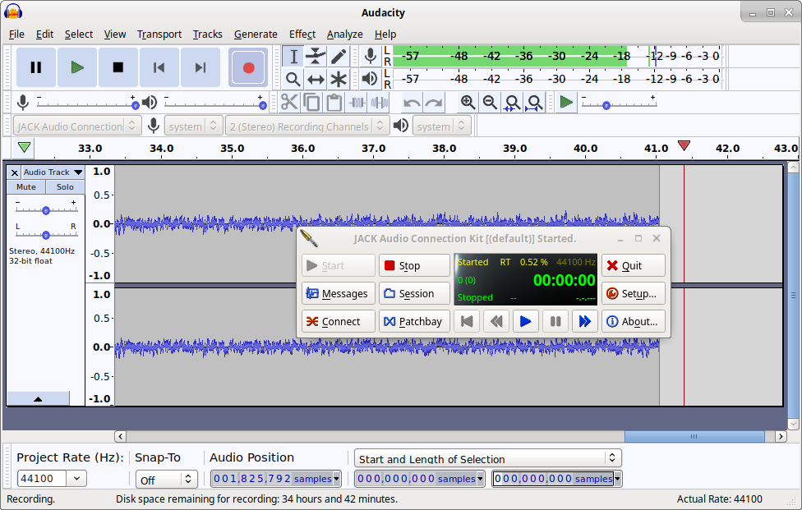Screen dimensions: 802x510
Task: Adjust the track gain slider
Action: [x=46, y=210]
